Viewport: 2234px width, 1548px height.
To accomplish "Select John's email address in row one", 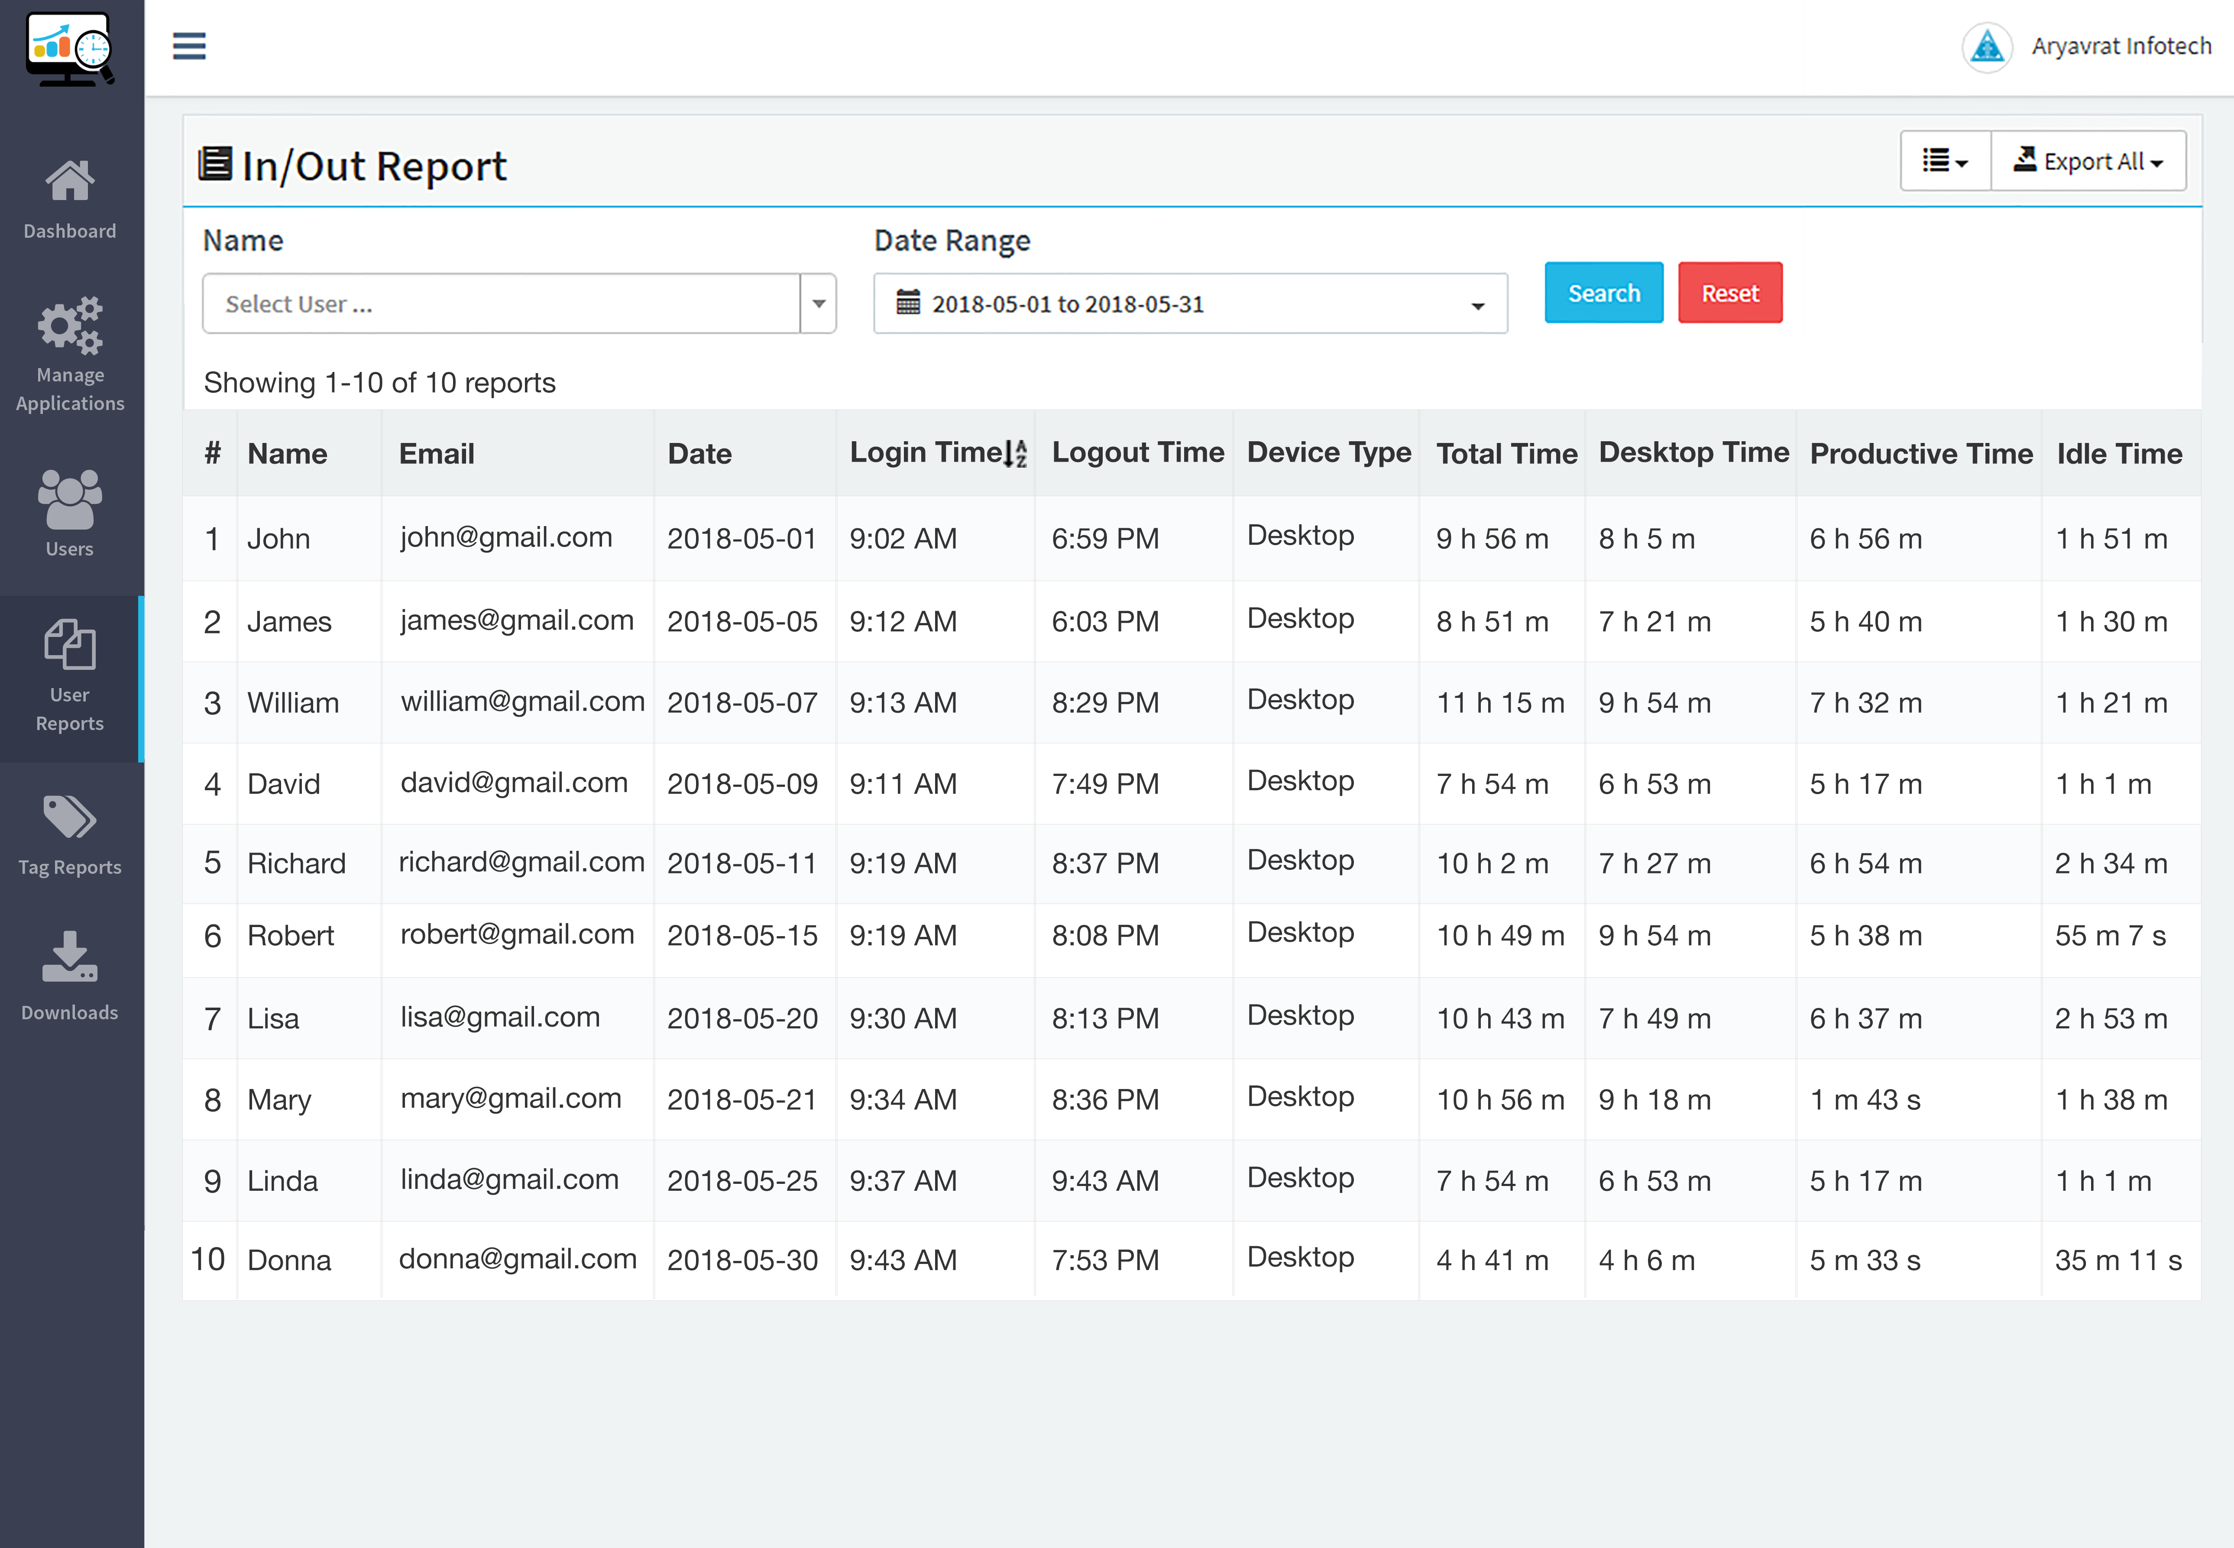I will click(x=505, y=536).
